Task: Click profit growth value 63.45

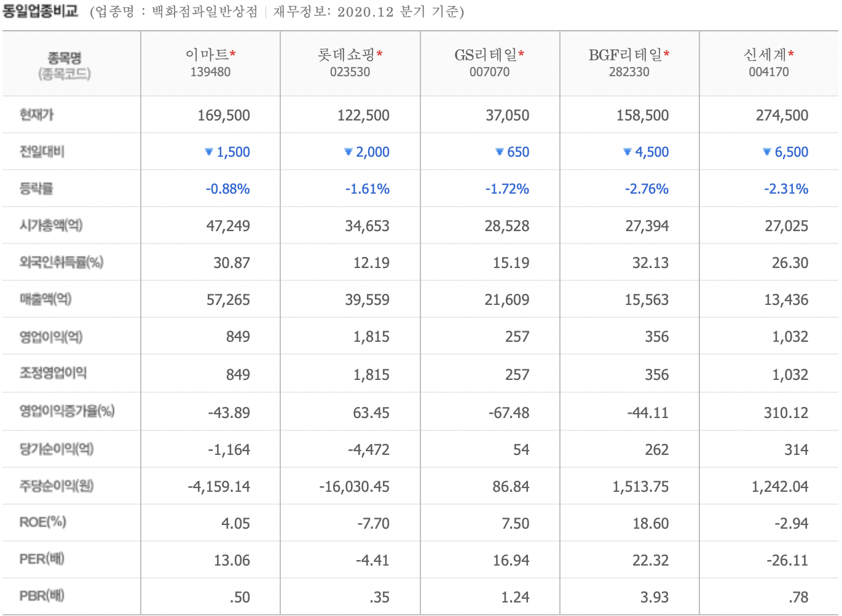Action: [371, 413]
